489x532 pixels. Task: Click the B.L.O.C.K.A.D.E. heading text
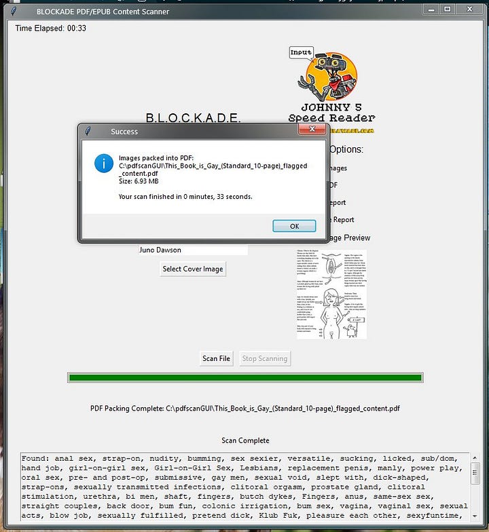[193, 118]
